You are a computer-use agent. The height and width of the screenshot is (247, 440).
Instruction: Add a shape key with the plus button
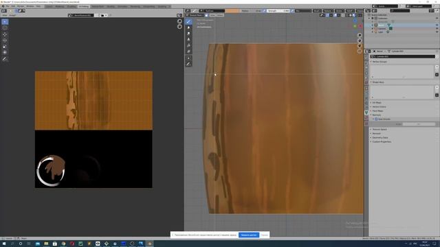[437, 88]
